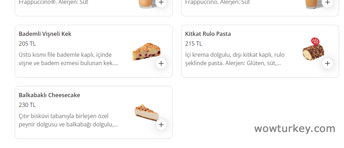Click the Balkabaklı Cheesecake product name
This screenshot has width=344, height=148.
coord(49,95)
